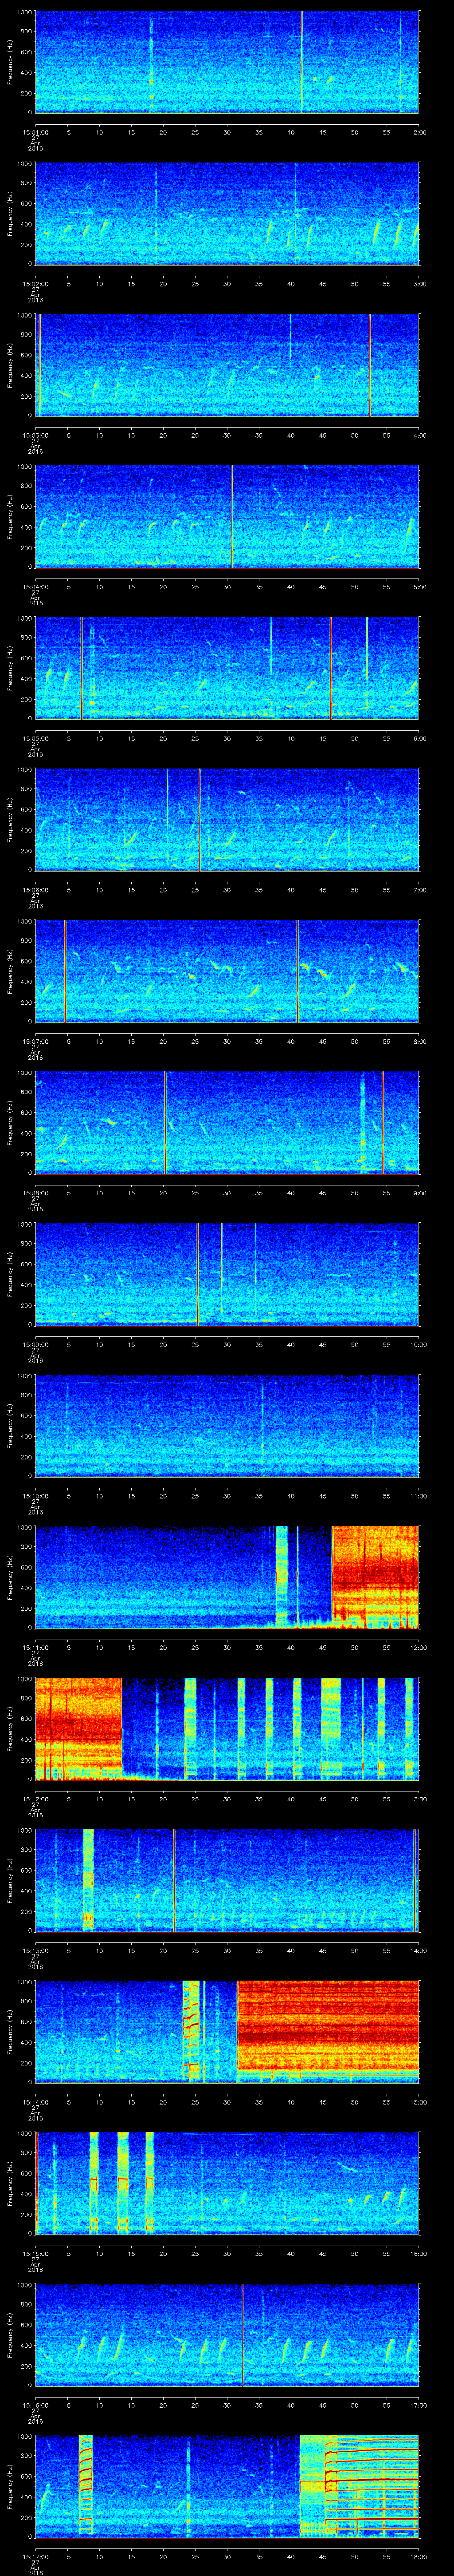
Task: Select the 18:00 end time label
Action: 418,2558
